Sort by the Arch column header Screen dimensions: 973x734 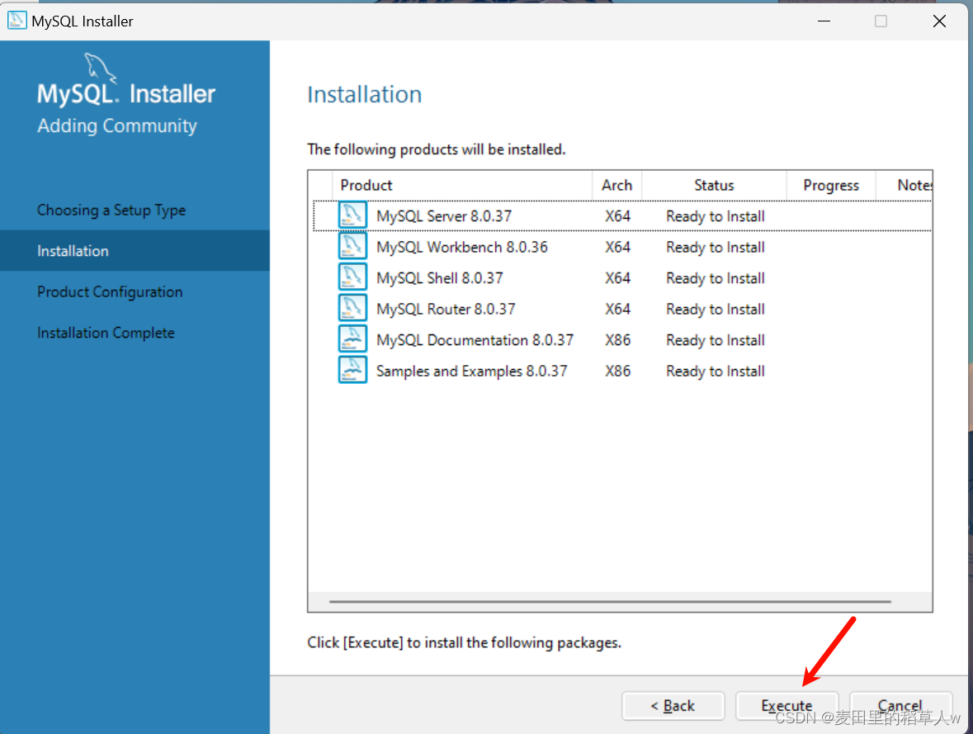[x=616, y=185]
